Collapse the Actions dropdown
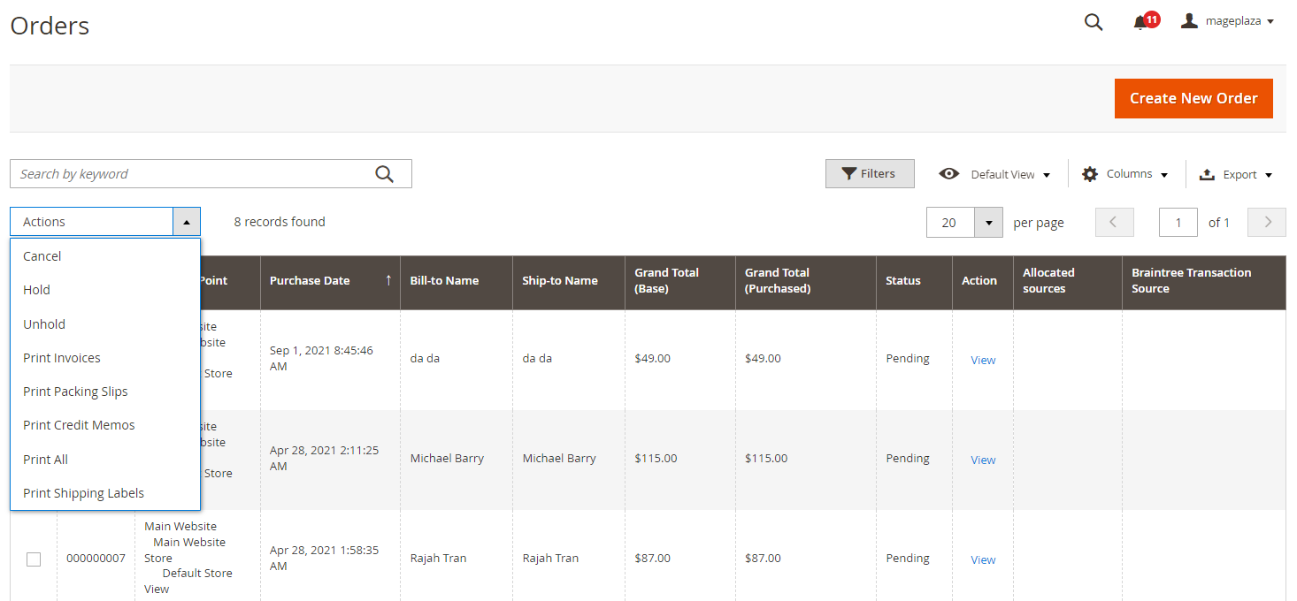 click(105, 222)
